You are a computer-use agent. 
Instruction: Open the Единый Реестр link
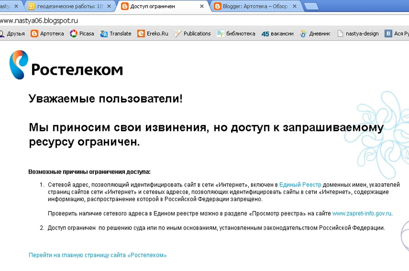(300, 185)
